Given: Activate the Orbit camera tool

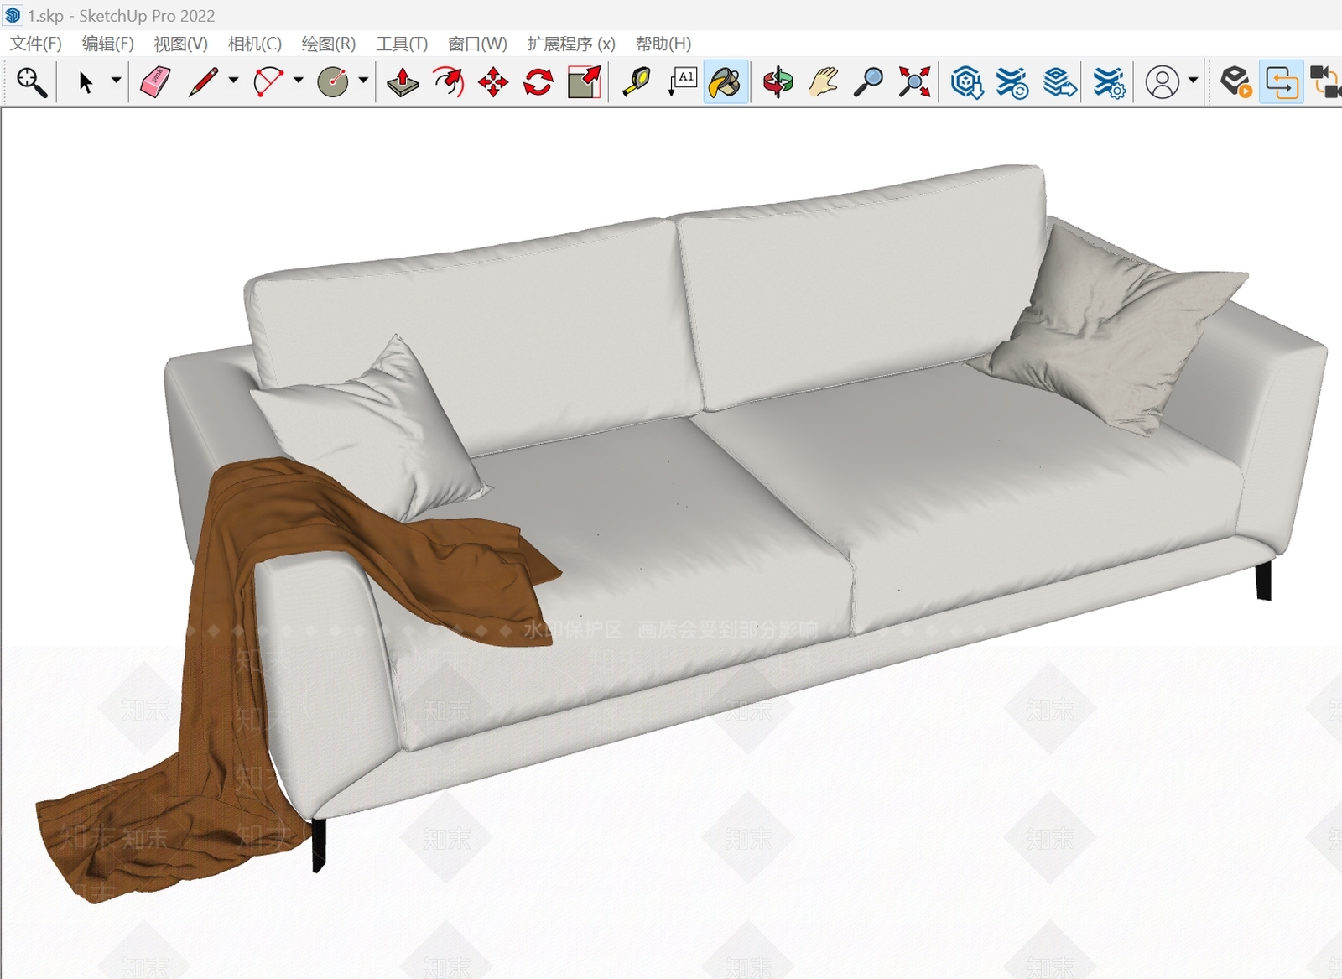Looking at the screenshot, I should (778, 82).
